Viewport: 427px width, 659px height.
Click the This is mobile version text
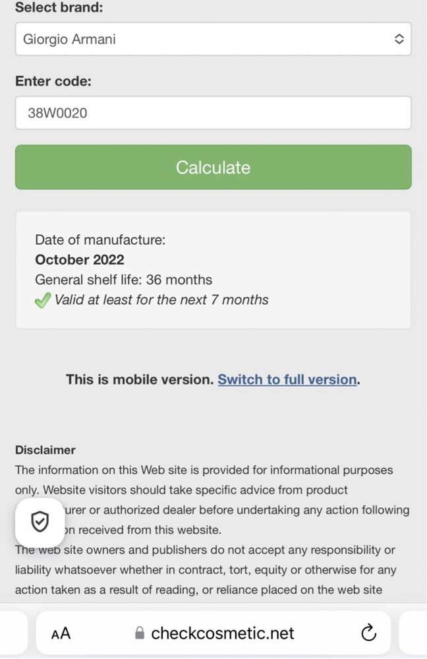140,379
